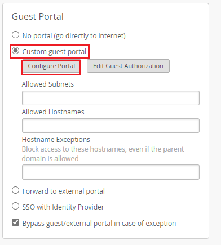This screenshot has height=245, width=221.
Task: Click the "SSO with Identity Provider" label text
Action: (x=63, y=207)
